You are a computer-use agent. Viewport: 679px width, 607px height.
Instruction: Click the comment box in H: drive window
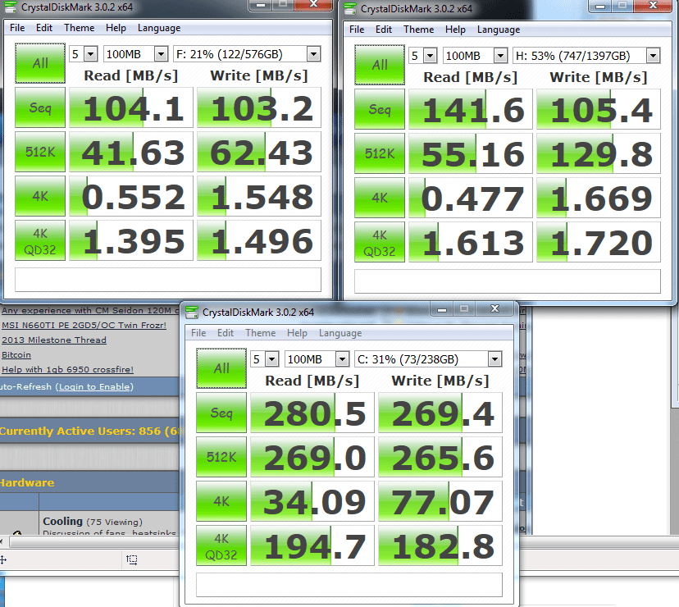(508, 281)
